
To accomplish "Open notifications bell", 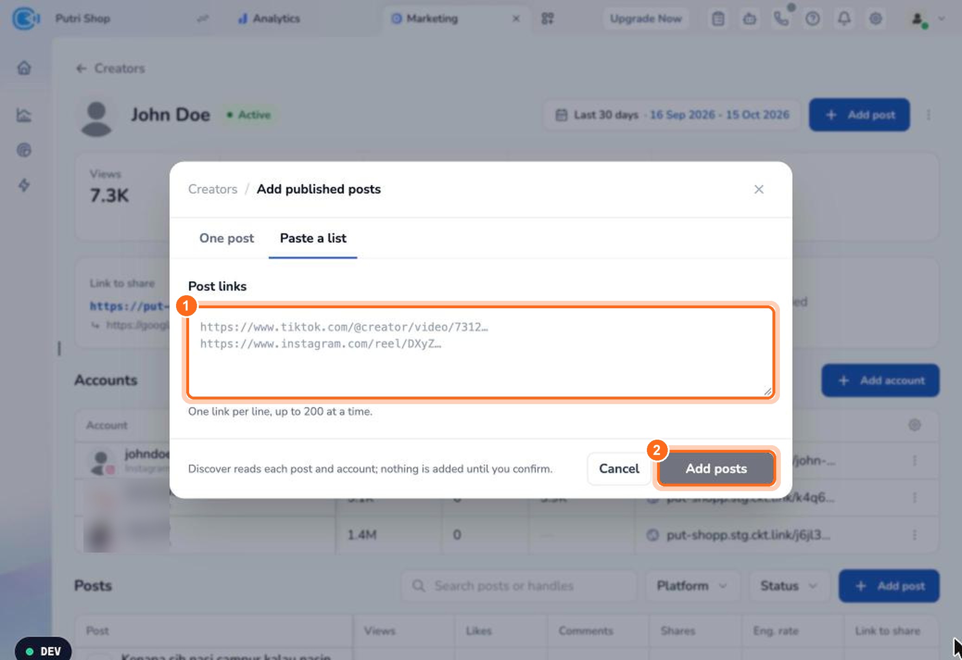I will tap(844, 19).
